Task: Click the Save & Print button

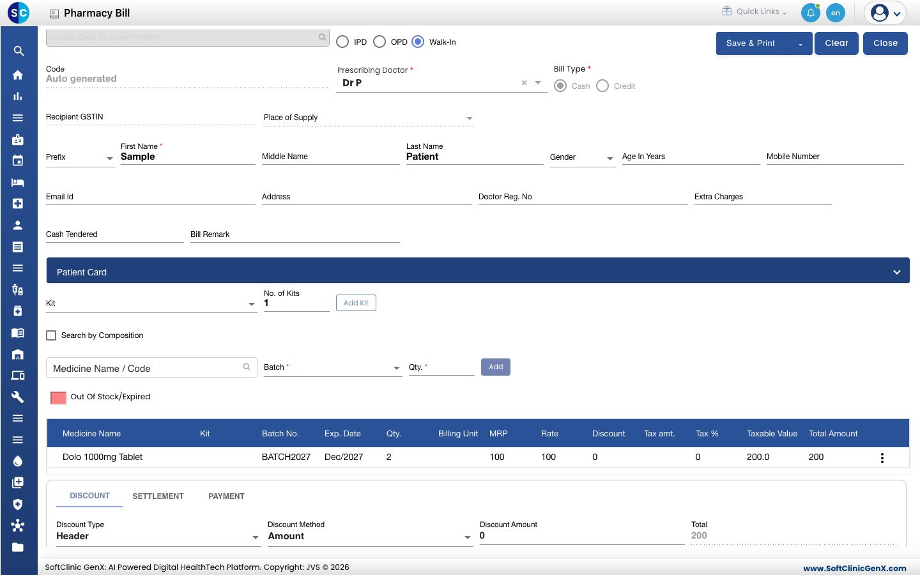Action: [751, 43]
